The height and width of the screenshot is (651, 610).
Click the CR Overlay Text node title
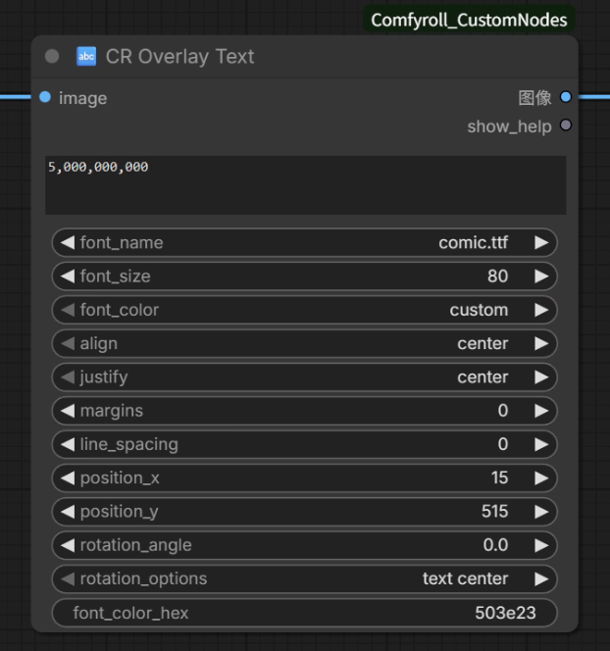179,57
